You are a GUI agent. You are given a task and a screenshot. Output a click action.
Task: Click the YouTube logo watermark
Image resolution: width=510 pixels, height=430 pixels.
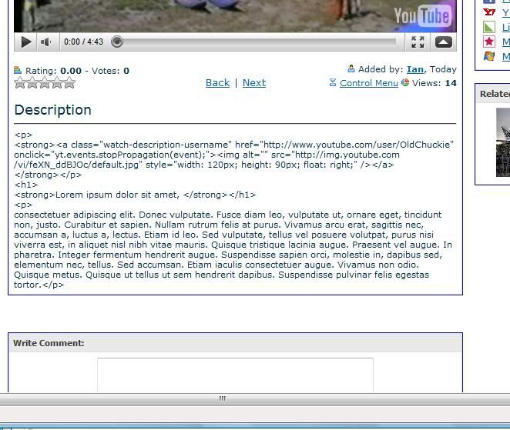422,16
